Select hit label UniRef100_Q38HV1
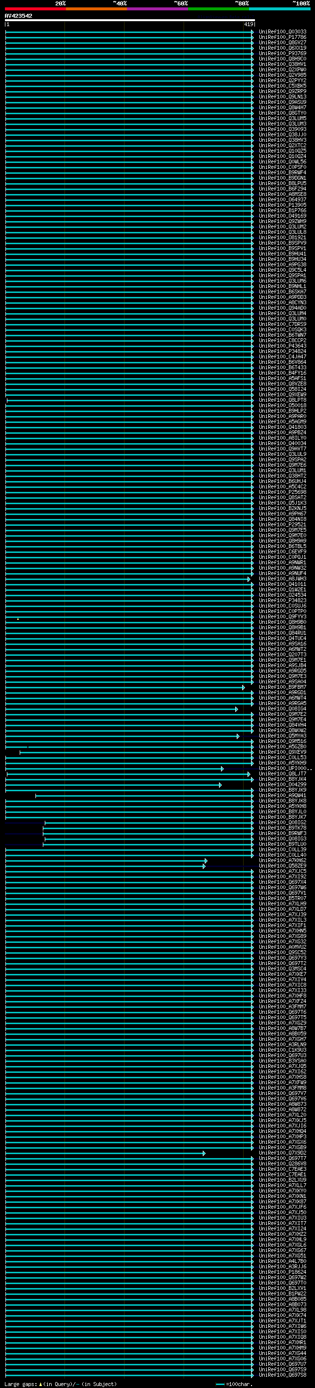The height and width of the screenshot is (1388, 315). tap(283, 64)
